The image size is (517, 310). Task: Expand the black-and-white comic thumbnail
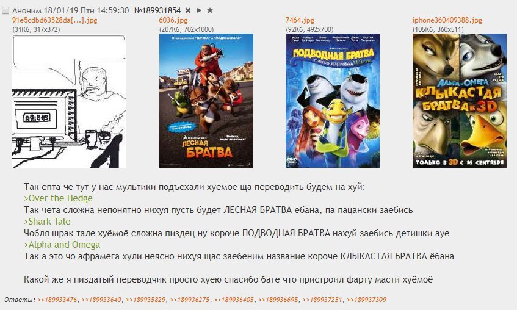[x=69, y=101]
